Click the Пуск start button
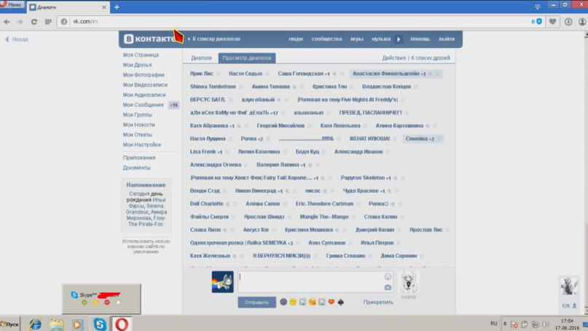Image resolution: width=588 pixels, height=331 pixels. [9, 324]
